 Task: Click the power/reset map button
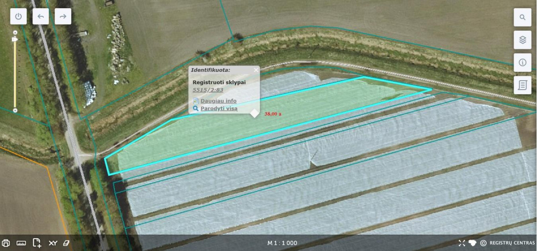click(x=18, y=16)
